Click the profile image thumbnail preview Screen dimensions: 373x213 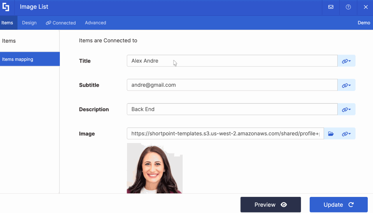coord(155,168)
